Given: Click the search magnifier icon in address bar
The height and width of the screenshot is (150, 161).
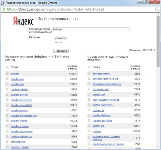Looking at the screenshot, I should (157, 9).
